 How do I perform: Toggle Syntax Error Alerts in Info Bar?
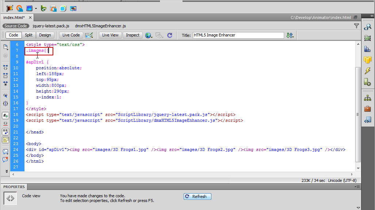(x=5, y=140)
